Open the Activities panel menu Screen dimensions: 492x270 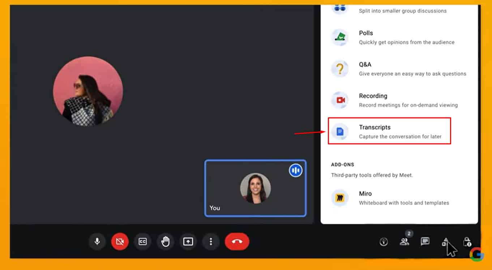446,242
